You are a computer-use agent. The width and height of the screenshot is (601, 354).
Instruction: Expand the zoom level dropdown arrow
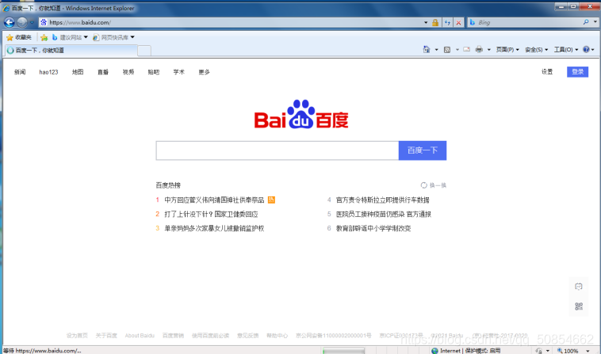[x=588, y=351]
